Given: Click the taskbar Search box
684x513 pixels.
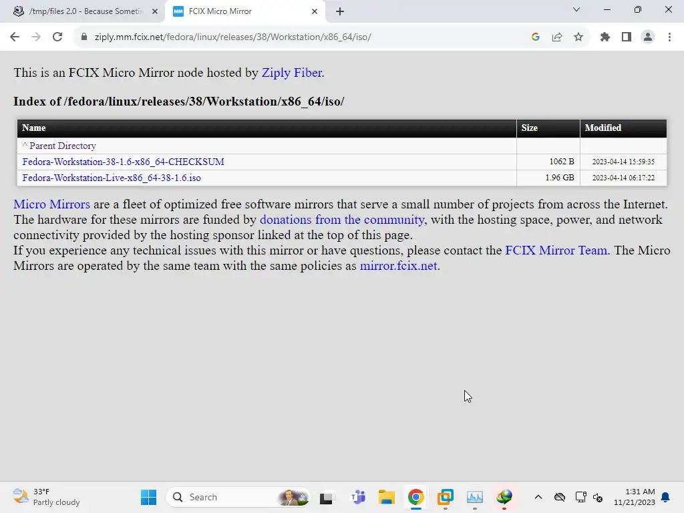Looking at the screenshot, I should 238,497.
